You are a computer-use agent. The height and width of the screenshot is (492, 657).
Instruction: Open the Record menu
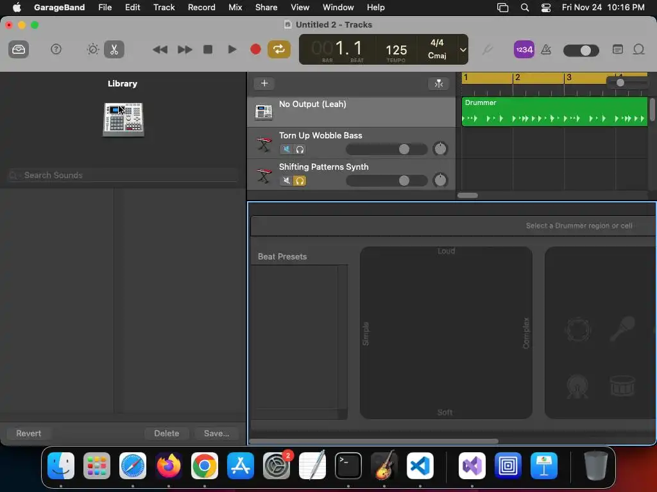[x=201, y=7]
